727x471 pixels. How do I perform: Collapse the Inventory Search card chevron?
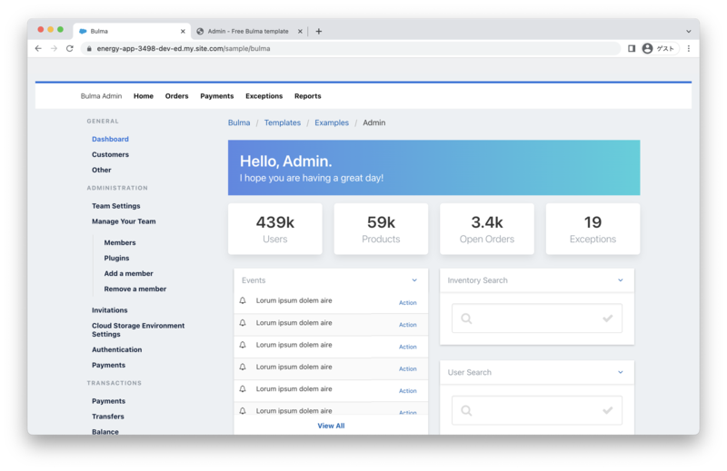pyautogui.click(x=621, y=280)
